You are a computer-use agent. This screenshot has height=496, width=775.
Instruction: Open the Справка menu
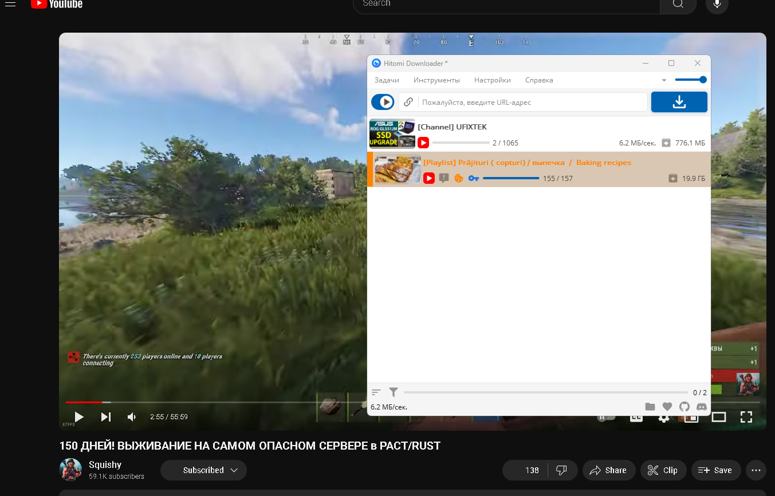(x=539, y=80)
